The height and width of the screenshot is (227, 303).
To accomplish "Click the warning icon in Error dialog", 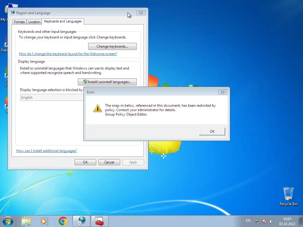I will point(98,108).
